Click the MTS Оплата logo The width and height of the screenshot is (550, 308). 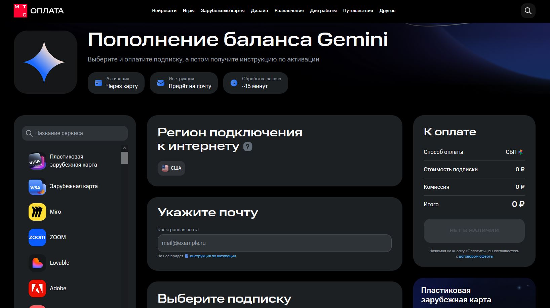point(38,10)
